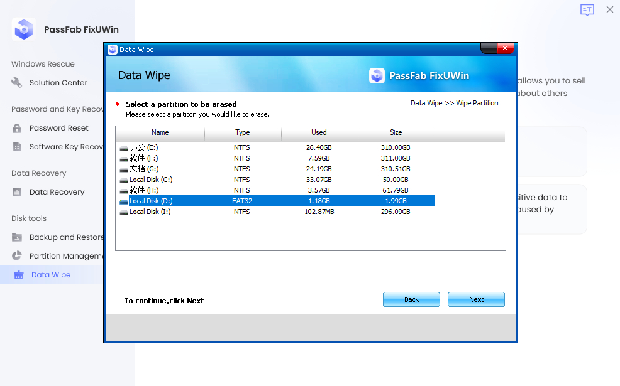Click the Partition Management pie icon
The image size is (620, 386).
click(17, 256)
